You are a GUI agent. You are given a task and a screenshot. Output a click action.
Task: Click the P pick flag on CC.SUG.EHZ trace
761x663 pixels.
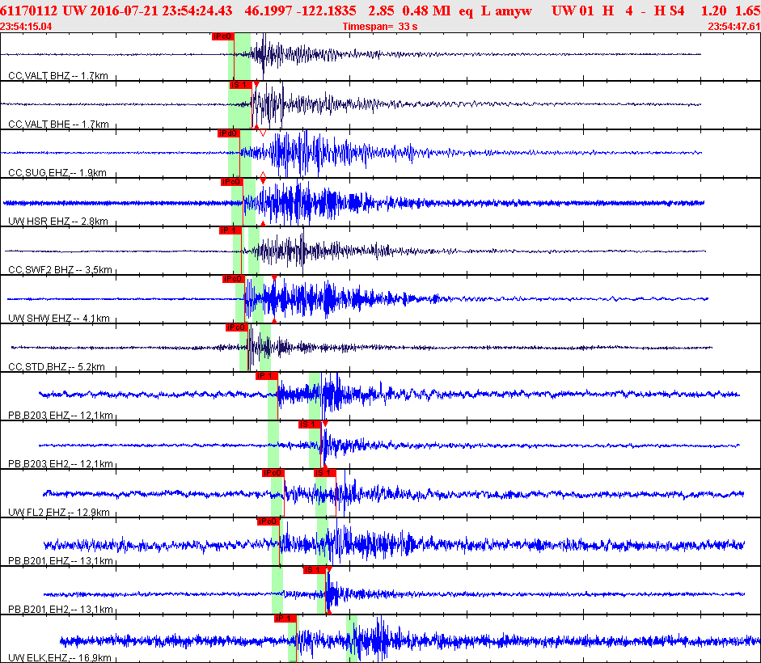click(228, 133)
